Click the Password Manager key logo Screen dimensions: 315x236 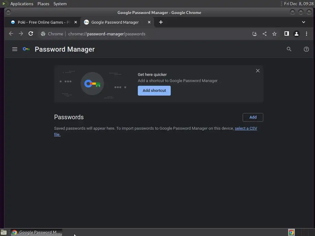point(26,49)
